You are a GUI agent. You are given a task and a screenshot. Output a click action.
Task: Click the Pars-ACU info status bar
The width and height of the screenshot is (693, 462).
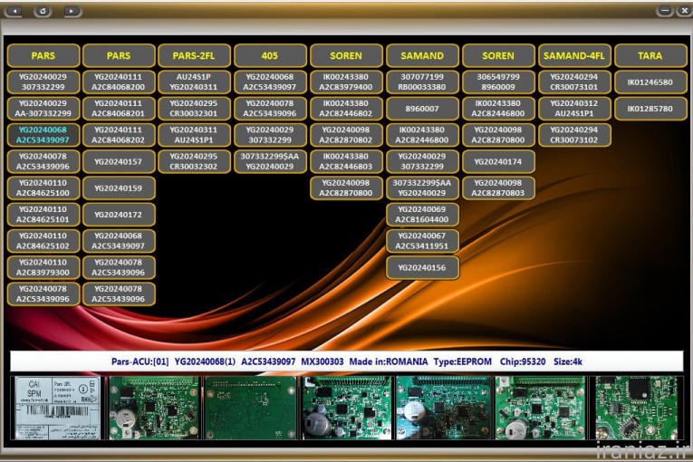point(346,361)
